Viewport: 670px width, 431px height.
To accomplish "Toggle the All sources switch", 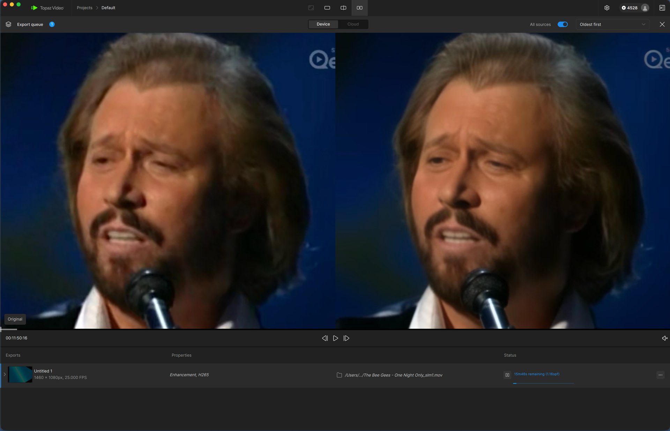I will pos(563,24).
